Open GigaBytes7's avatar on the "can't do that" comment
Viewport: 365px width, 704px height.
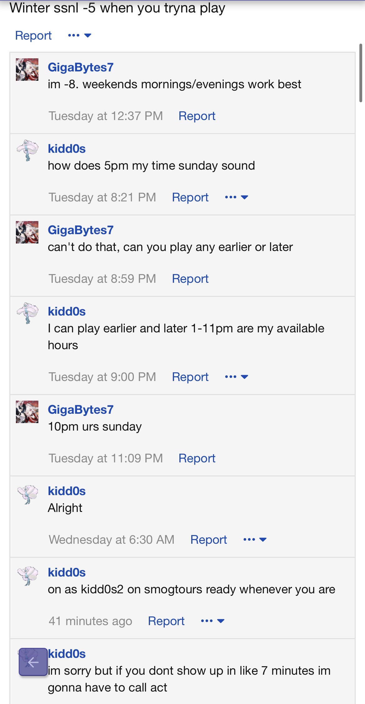[x=27, y=232]
